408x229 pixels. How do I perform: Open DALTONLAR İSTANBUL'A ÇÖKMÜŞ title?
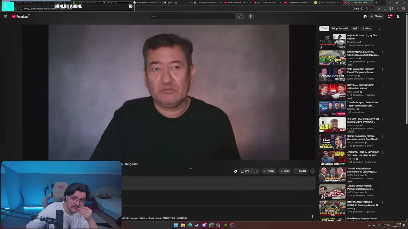[x=363, y=204]
